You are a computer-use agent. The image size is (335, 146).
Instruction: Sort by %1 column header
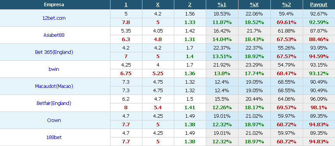[x=222, y=5]
